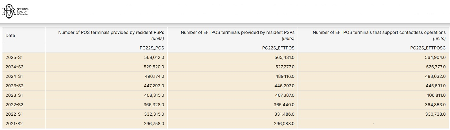Click the 446,297.0 EFTPOS value
The image size is (450, 130).
pos(284,86)
